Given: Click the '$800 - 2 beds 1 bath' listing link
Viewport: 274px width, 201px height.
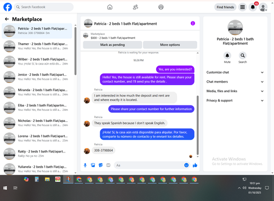Looking at the screenshot, I should point(113,38).
